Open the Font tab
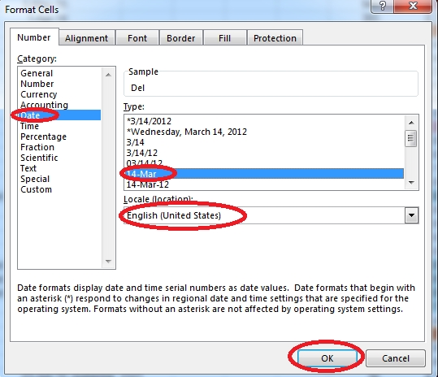This screenshot has height=377, width=438. 137,38
